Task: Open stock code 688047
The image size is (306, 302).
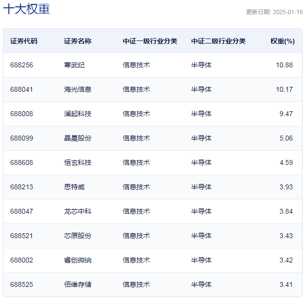Action: click(21, 211)
